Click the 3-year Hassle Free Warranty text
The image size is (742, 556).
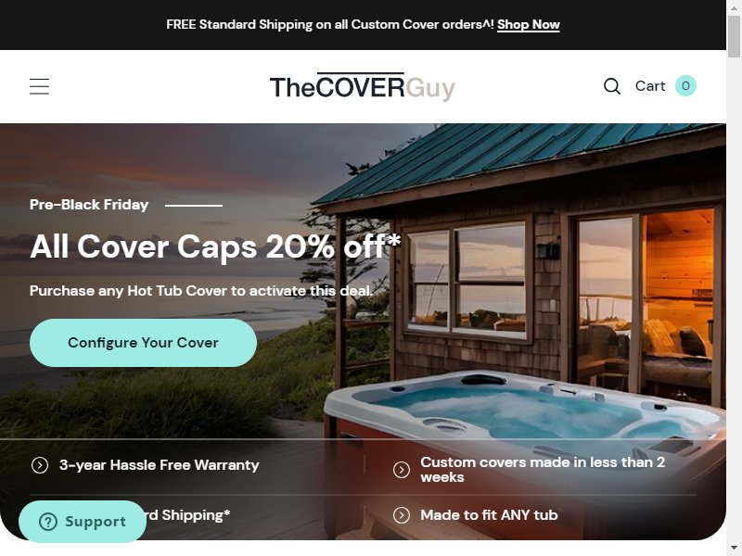(159, 465)
